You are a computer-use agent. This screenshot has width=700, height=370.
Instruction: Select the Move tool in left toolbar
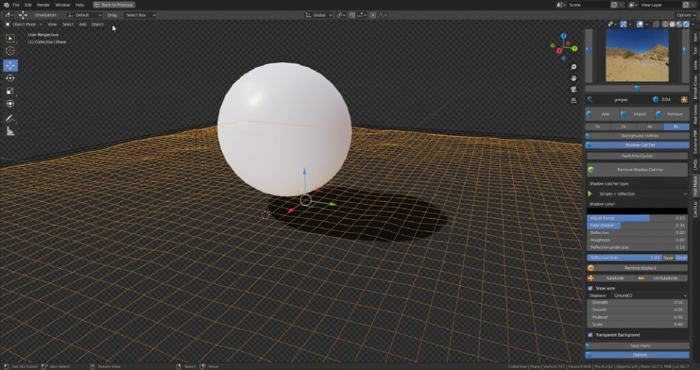pyautogui.click(x=10, y=66)
